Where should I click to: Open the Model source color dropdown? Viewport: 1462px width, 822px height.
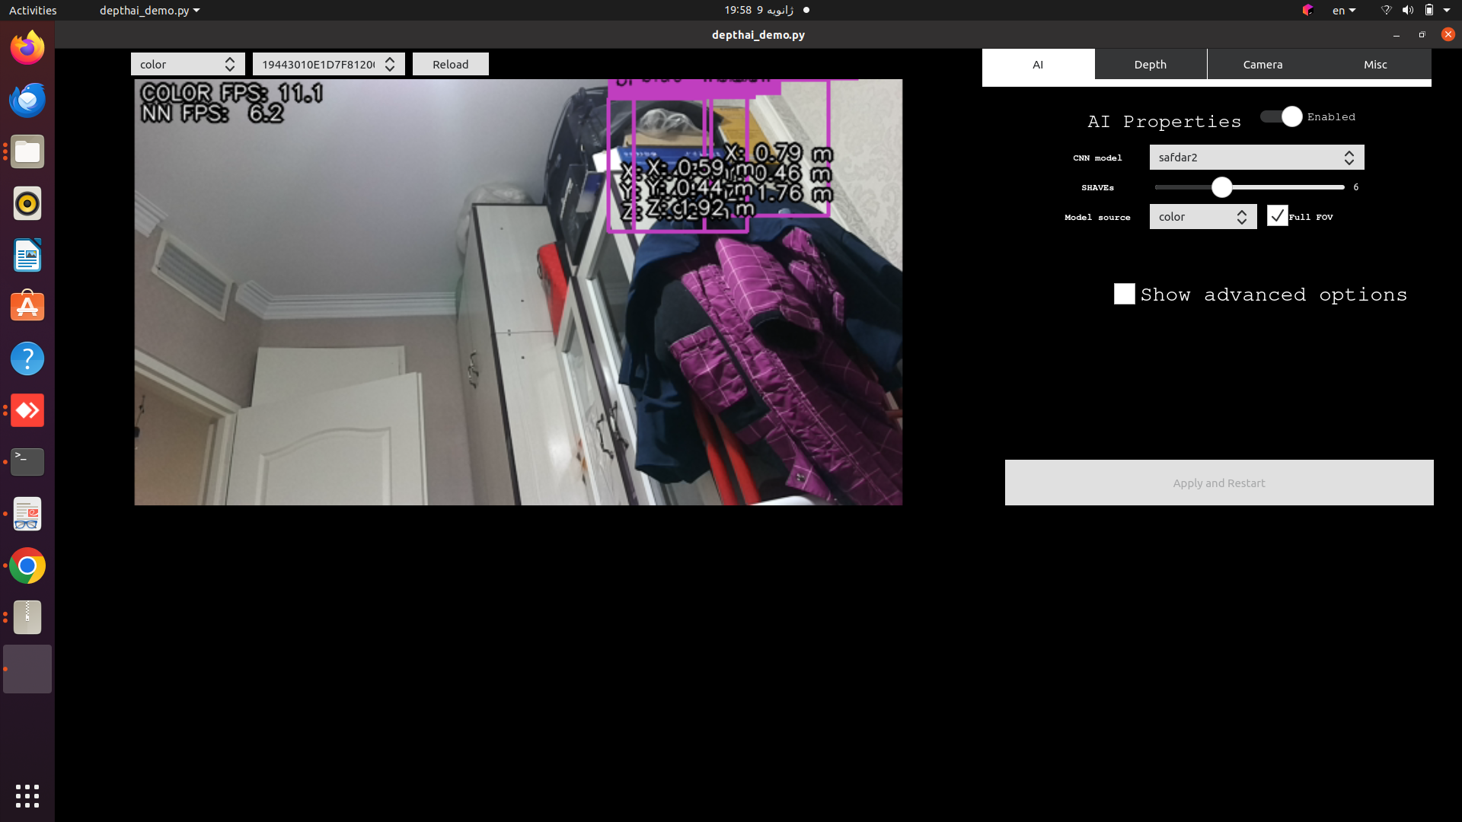1202,217
